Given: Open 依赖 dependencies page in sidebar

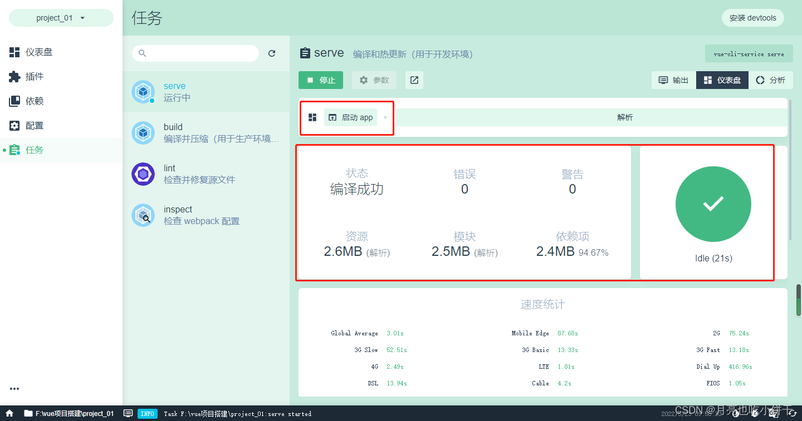Looking at the screenshot, I should pos(61,101).
